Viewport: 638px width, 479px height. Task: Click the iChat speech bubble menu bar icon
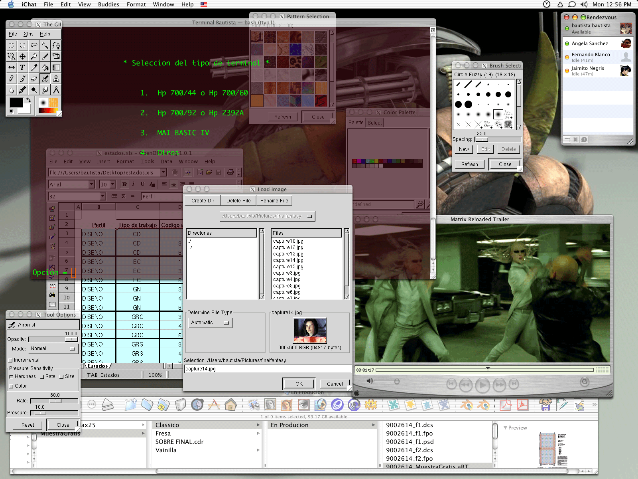[572, 4]
